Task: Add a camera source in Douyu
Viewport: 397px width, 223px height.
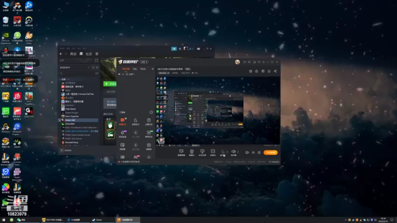Action: [x=192, y=153]
